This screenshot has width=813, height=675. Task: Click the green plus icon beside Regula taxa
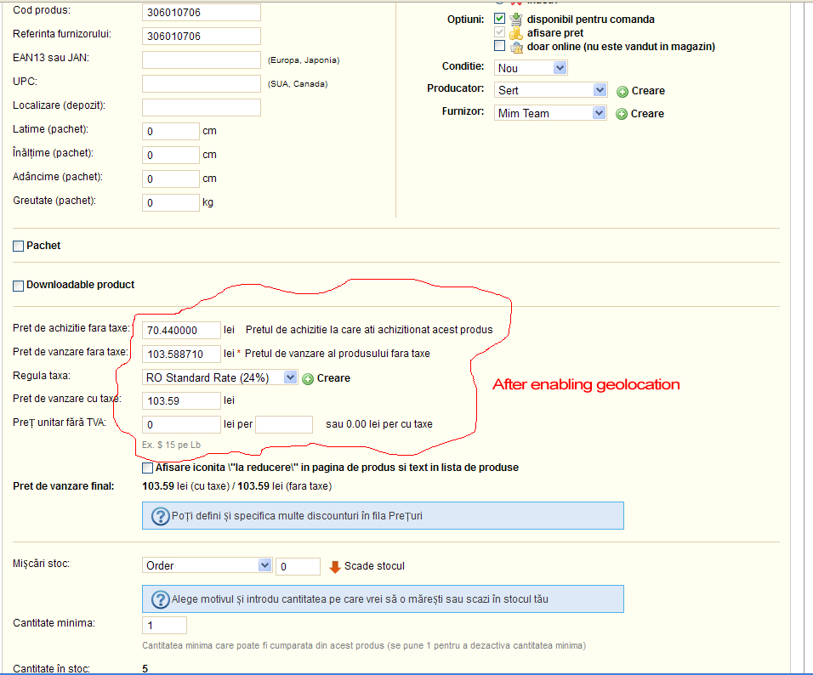point(308,379)
